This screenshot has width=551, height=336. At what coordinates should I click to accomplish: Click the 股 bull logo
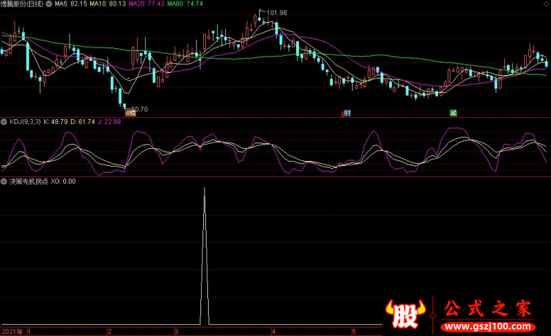(x=405, y=313)
